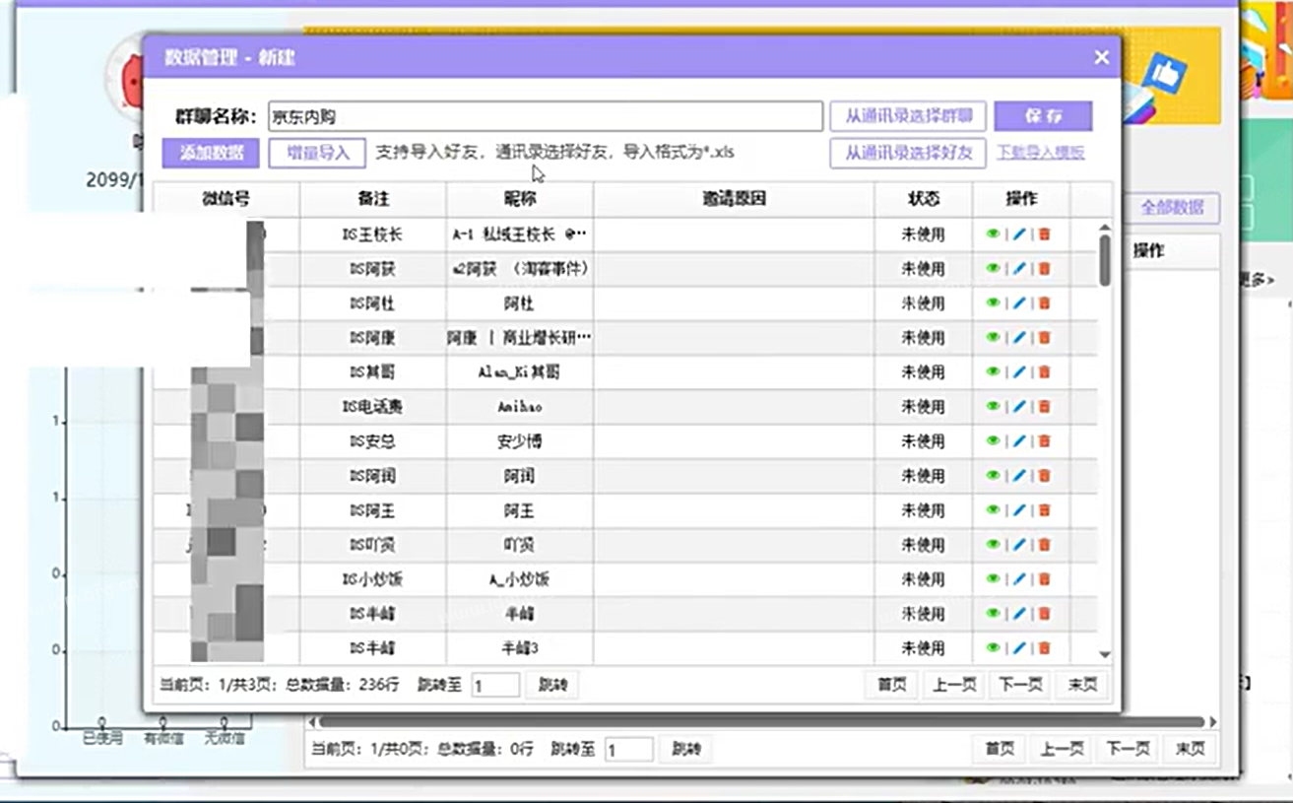Edit the DS阿王 row
The width and height of the screenshot is (1293, 803).
pos(1018,510)
